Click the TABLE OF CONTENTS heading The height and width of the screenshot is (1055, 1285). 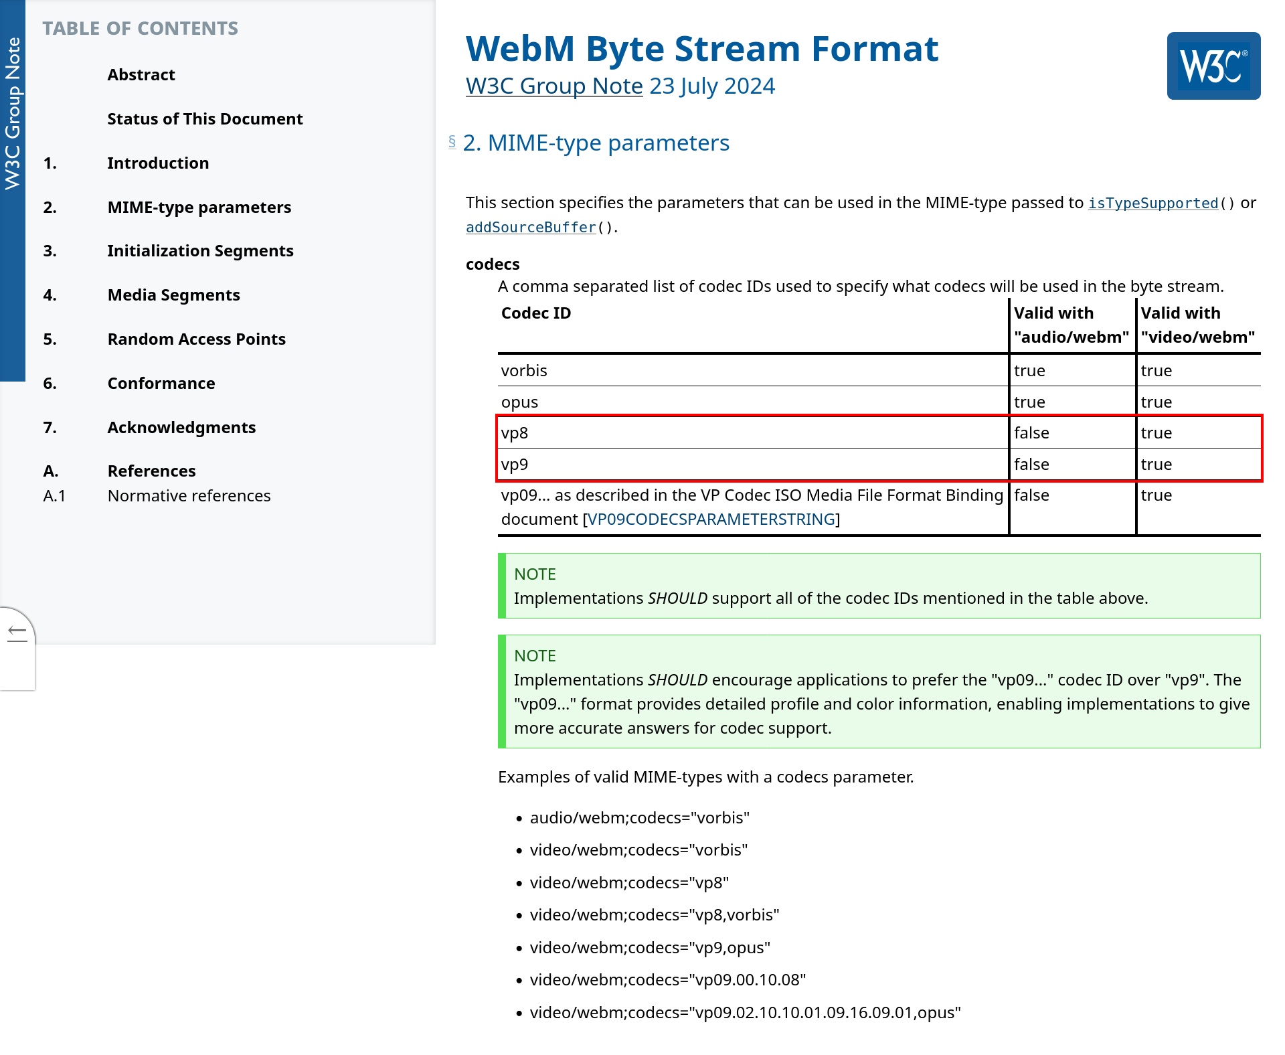click(141, 28)
